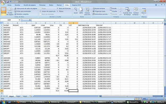Open a Nueva ventana
Viewport: 166px width, 104px height.
coord(99,9)
